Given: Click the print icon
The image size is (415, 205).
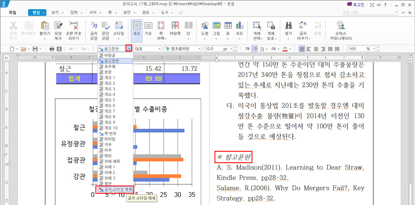Looking at the screenshot, I should pyautogui.click(x=52, y=49).
